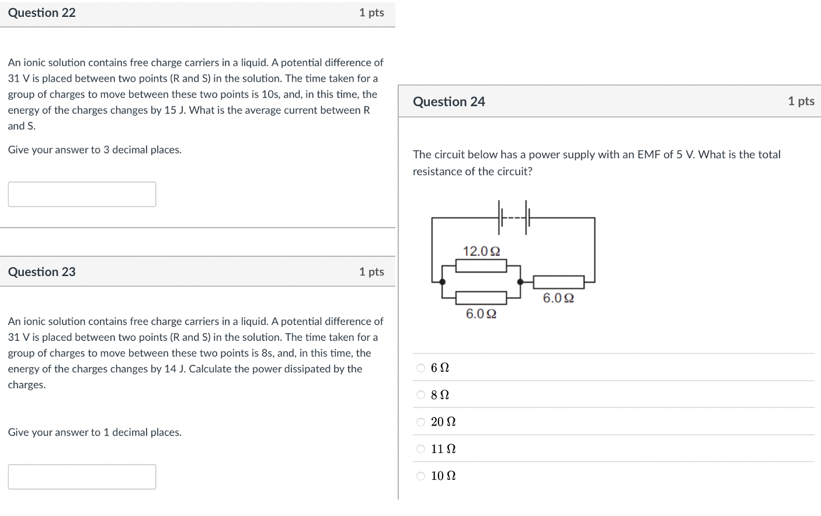This screenshot has height=516, width=821.
Task: Click the battery symbol in the circuit
Action: pos(513,219)
